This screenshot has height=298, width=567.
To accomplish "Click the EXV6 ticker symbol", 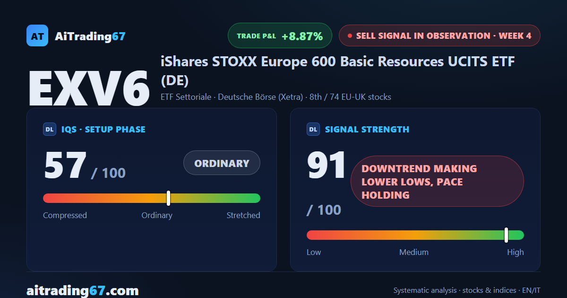I will [89, 88].
